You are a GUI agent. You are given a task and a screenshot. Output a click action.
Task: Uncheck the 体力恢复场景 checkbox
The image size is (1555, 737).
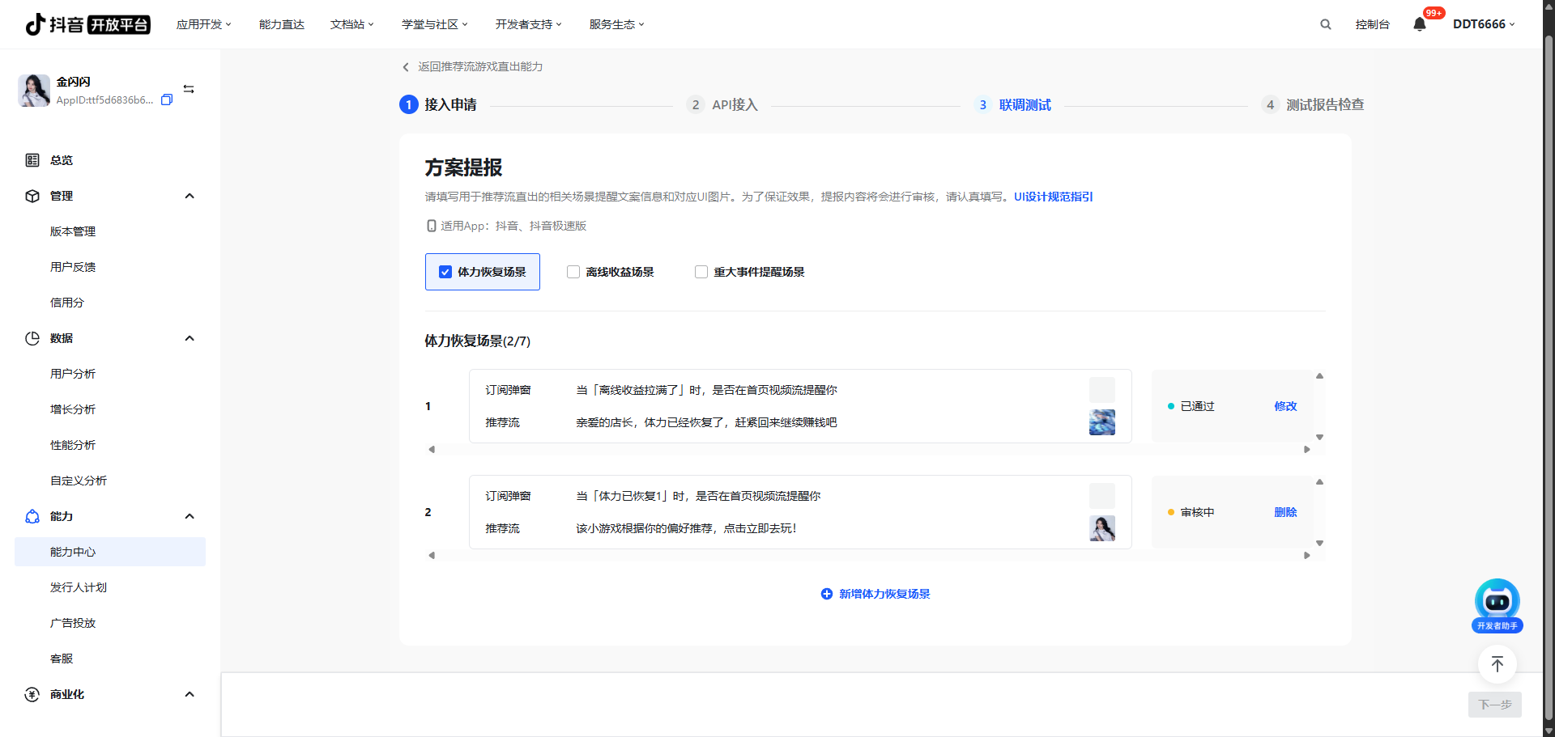[445, 272]
